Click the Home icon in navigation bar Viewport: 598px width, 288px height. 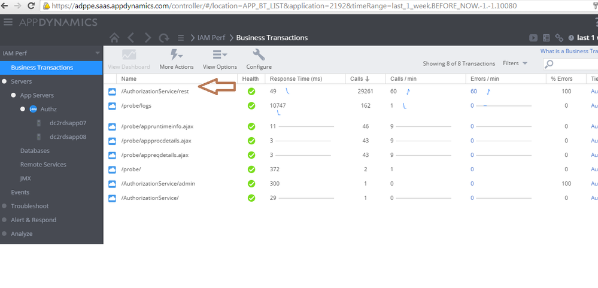pos(114,38)
